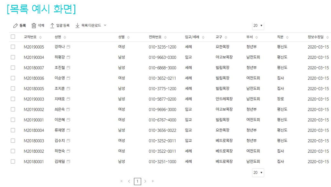Screen dimensions: 331x187
Task: Check the row for M20190005
Action: [13, 47]
